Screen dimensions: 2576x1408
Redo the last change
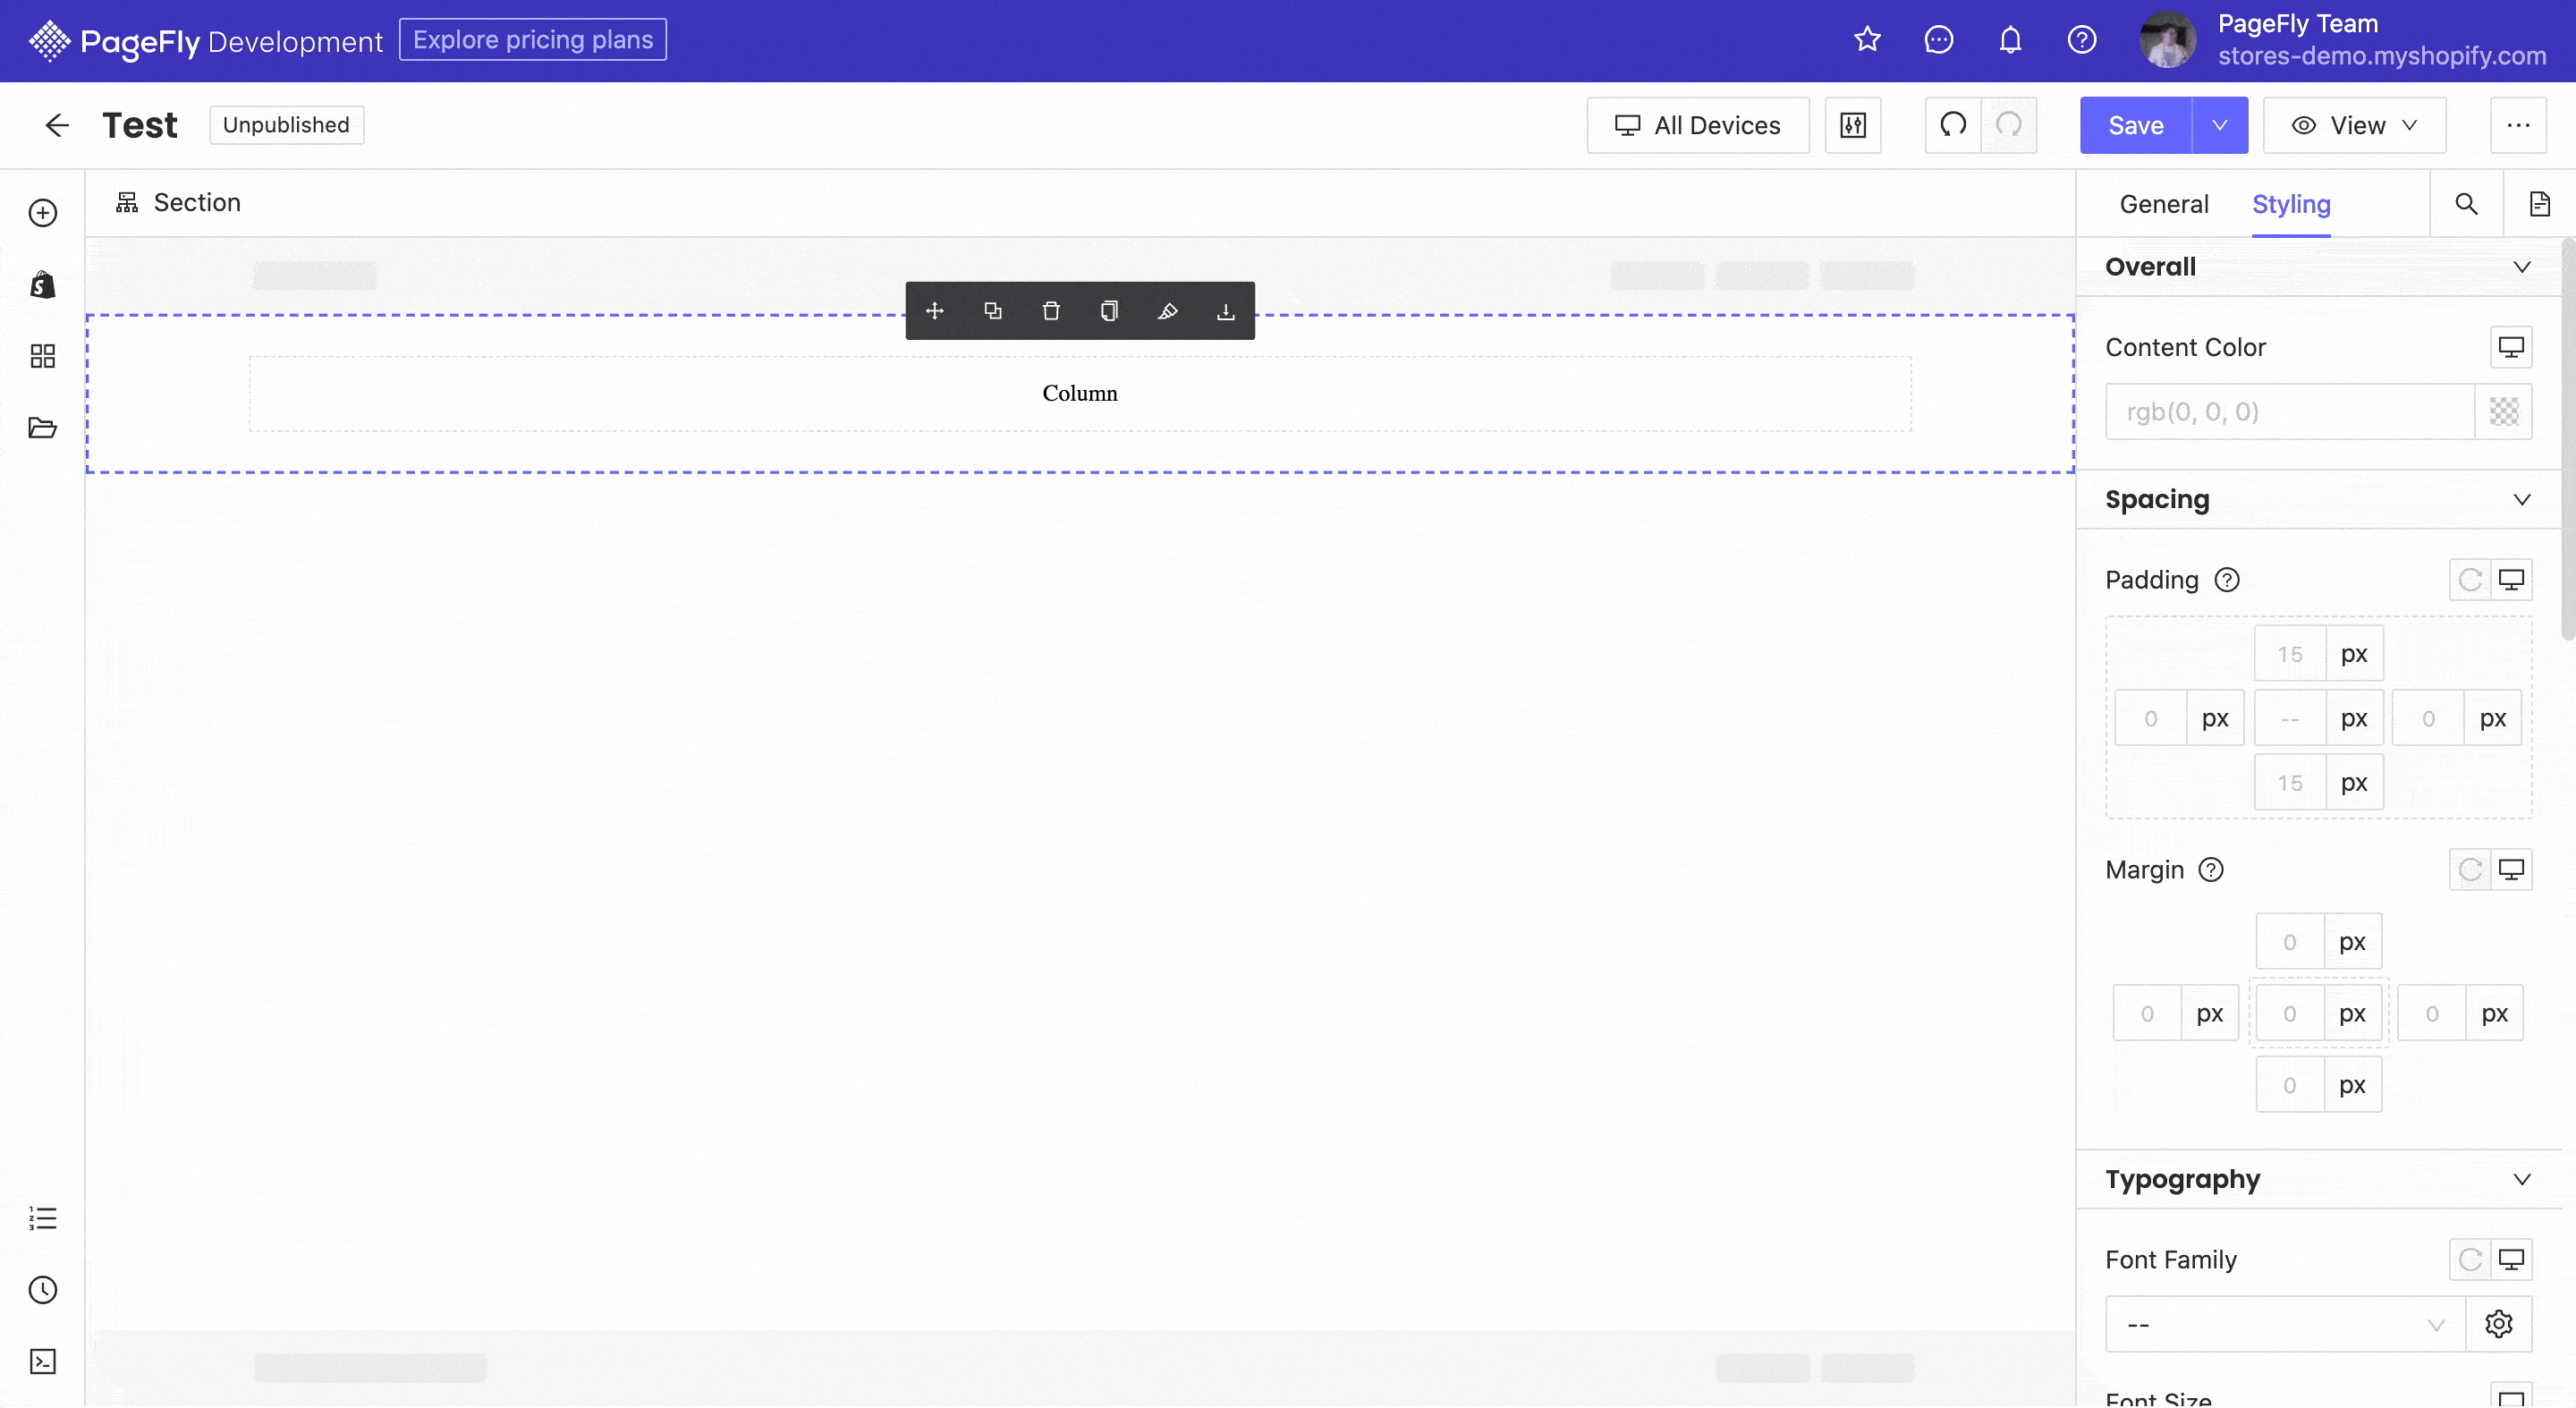2009,125
